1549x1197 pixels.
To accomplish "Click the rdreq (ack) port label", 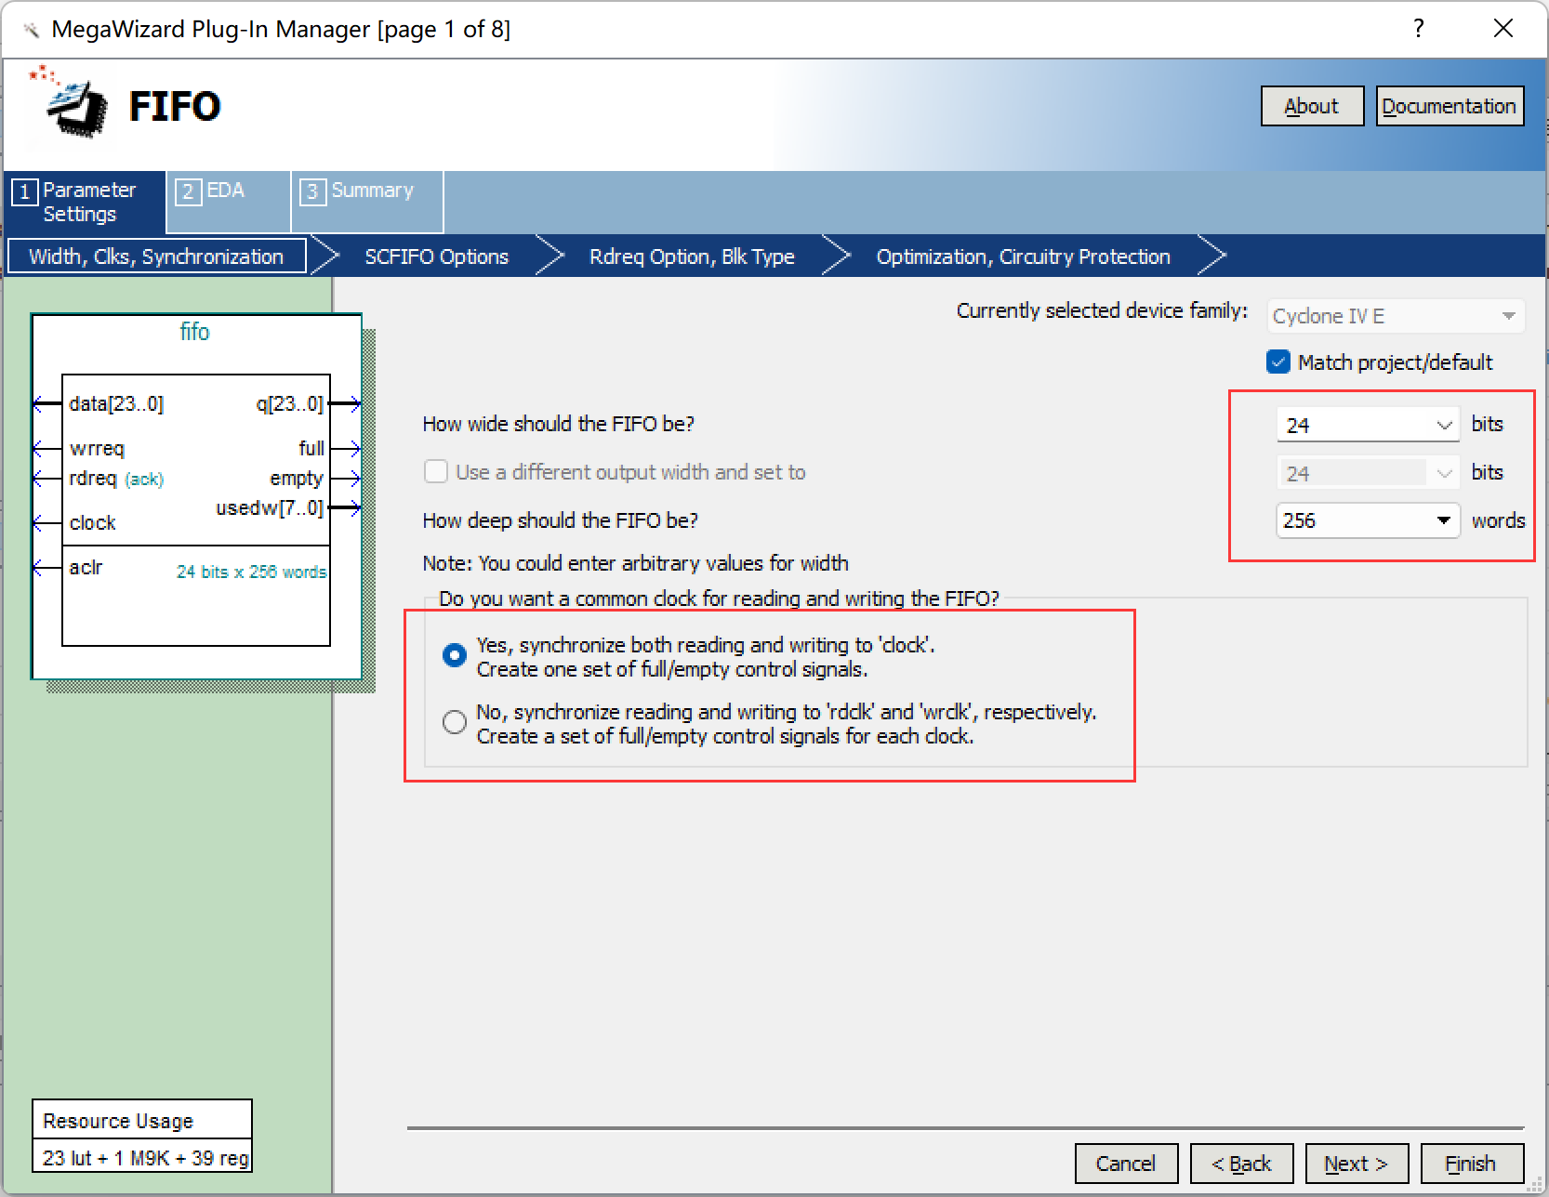I will pyautogui.click(x=116, y=479).
